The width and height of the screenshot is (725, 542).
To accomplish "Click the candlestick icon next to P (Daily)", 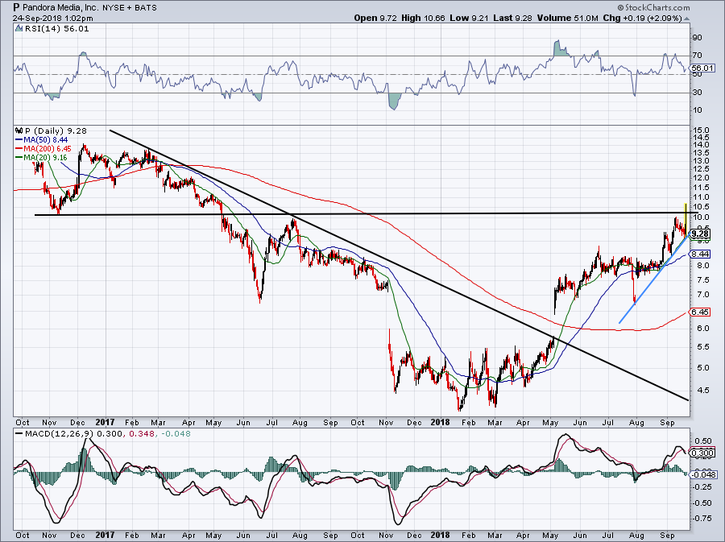I will tap(19, 130).
